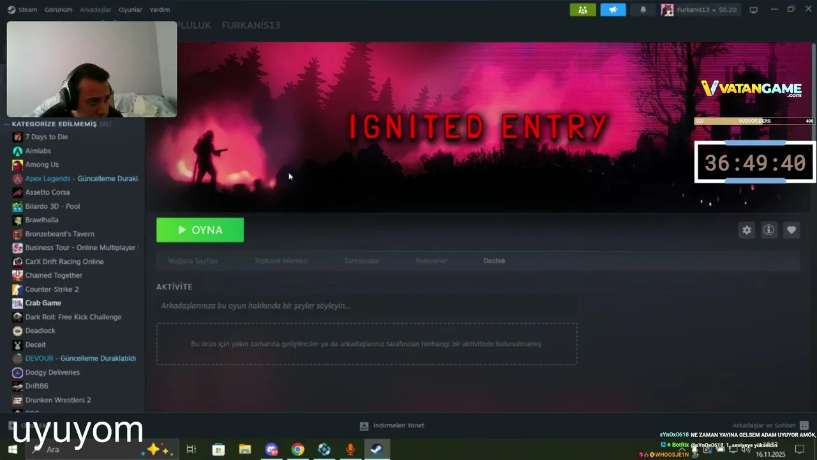Open Windows notification center icon
Image resolution: width=817 pixels, height=460 pixels.
pyautogui.click(x=800, y=450)
